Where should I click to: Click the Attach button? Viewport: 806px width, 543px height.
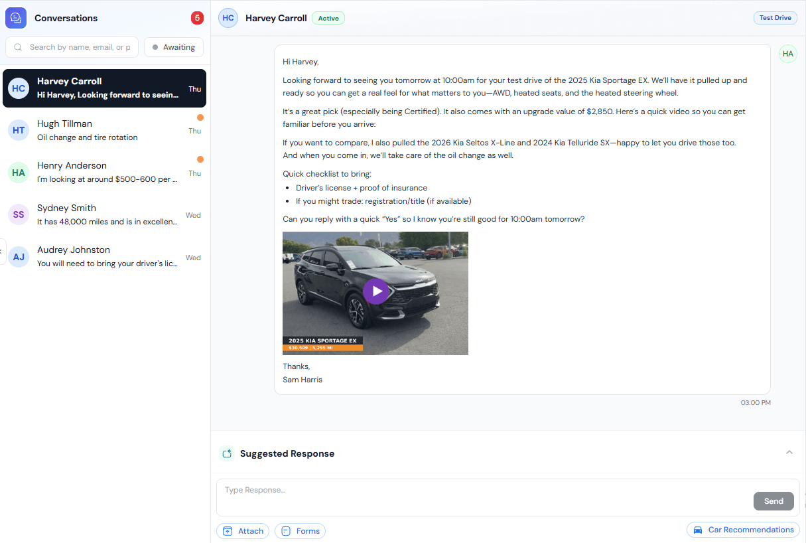tap(243, 531)
